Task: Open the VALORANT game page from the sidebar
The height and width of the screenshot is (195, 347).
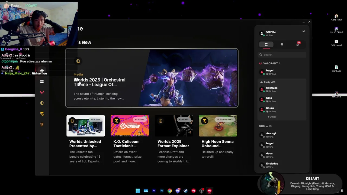Action: tap(42, 92)
